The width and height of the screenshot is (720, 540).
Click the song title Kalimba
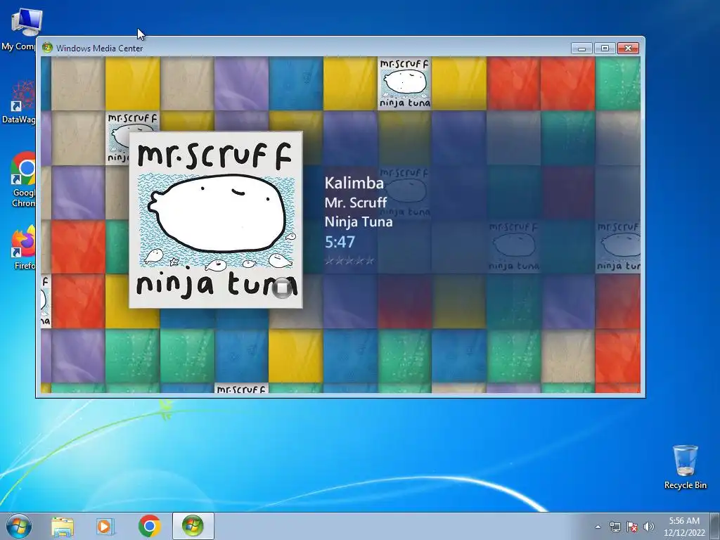click(354, 184)
